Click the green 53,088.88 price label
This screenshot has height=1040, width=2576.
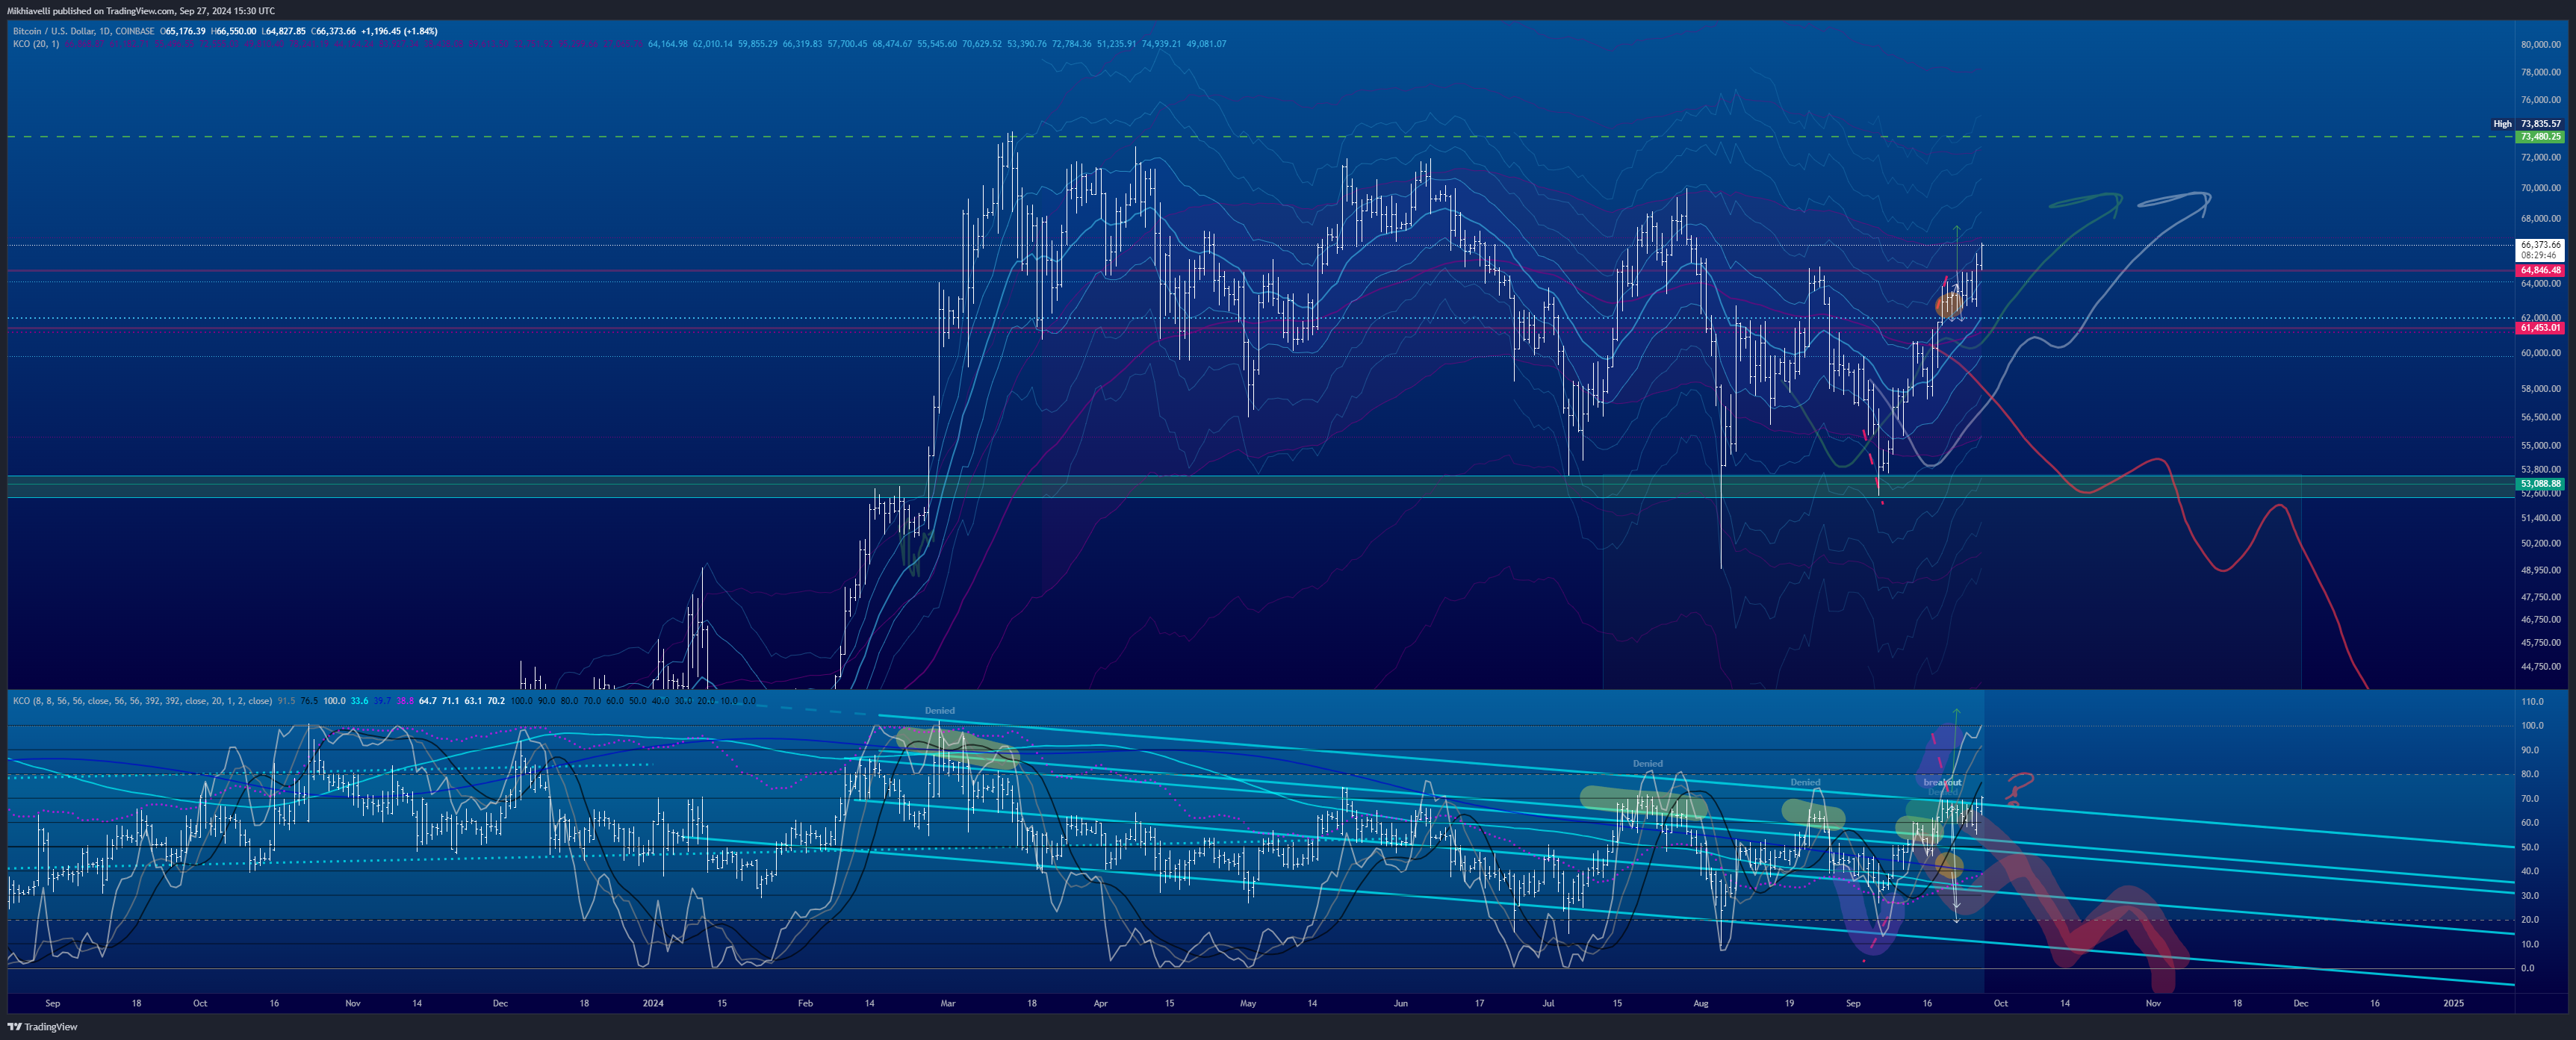pyautogui.click(x=2540, y=484)
